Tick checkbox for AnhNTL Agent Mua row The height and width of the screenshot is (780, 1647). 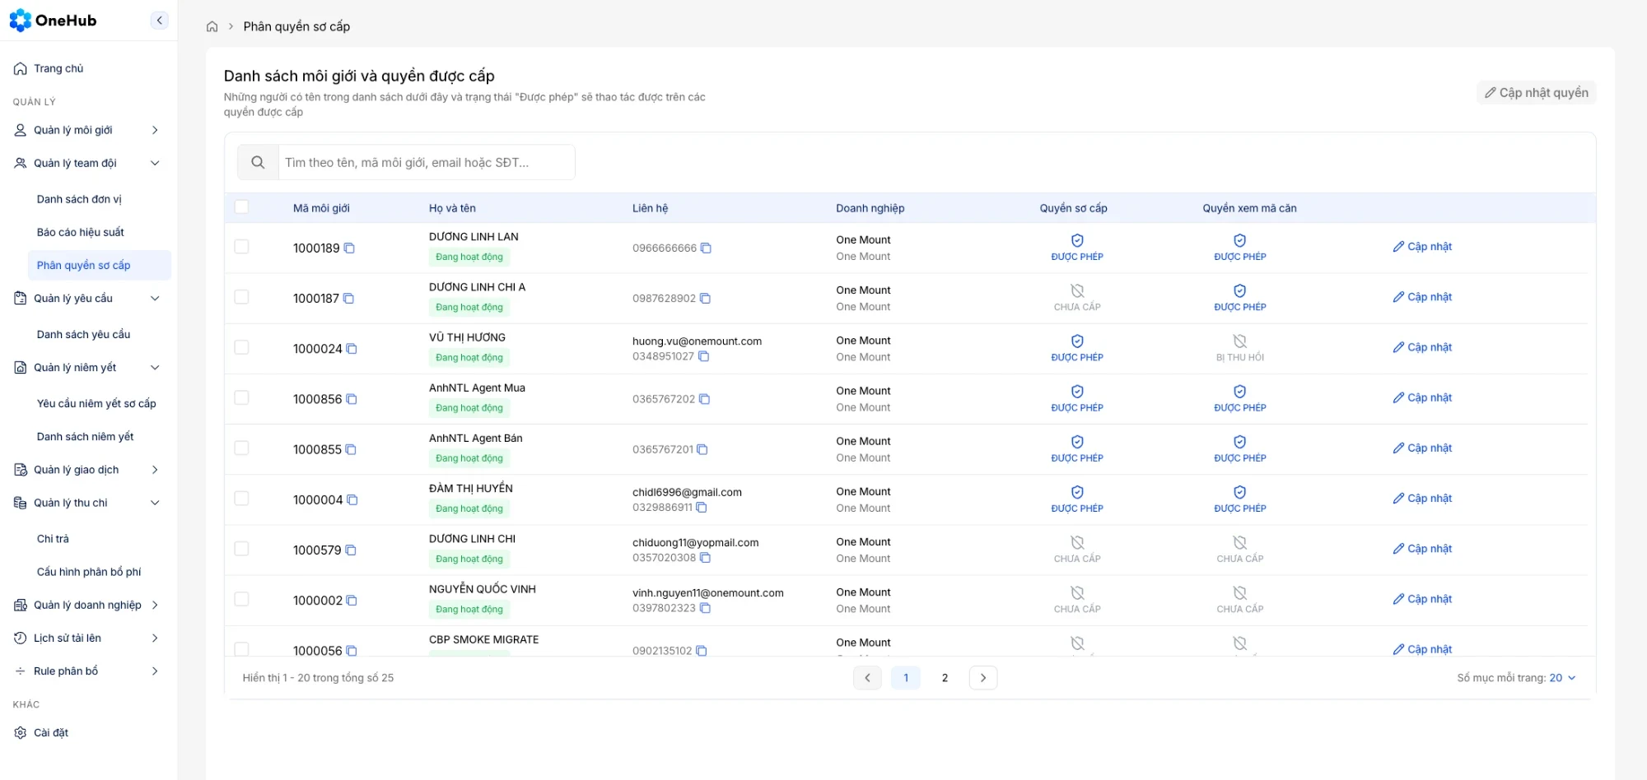tap(241, 397)
